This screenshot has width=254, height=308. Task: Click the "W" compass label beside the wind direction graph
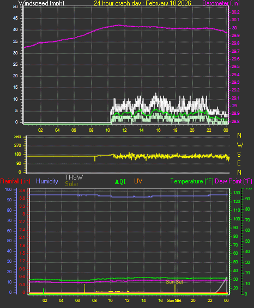pyautogui.click(x=240, y=145)
